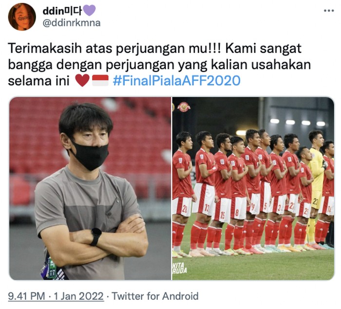Click the ddin profile avatar picture

click(x=22, y=17)
